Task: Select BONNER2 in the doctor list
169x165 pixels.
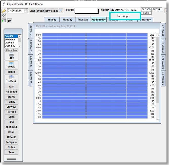Action: coord(11,39)
